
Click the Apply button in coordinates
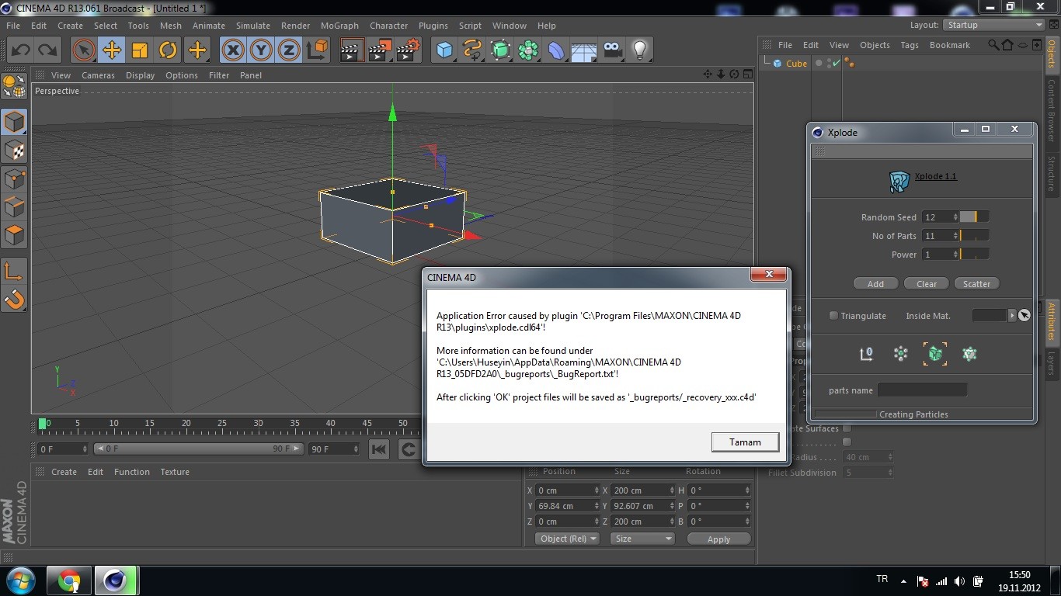718,539
